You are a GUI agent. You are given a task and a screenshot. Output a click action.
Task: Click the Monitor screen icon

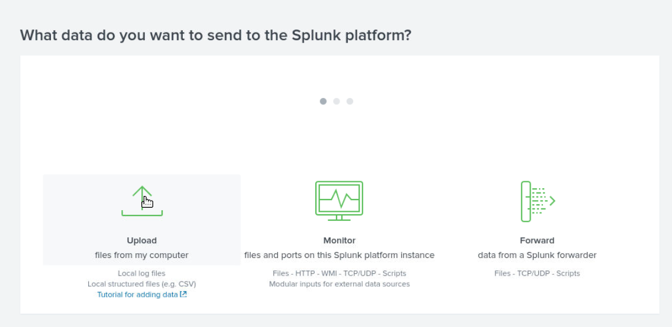(x=339, y=201)
